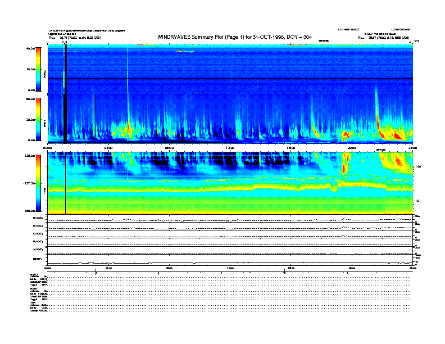Click the -125.00 label on TNR scale
The height and width of the screenshot is (344, 445).
(29, 156)
